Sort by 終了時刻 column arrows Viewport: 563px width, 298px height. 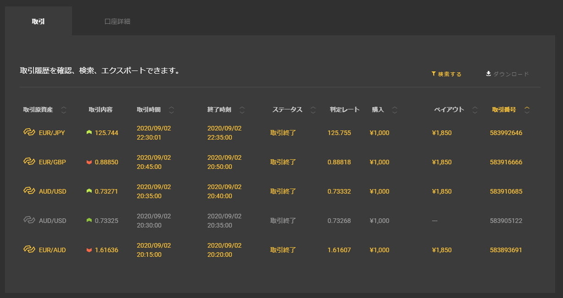coord(242,110)
